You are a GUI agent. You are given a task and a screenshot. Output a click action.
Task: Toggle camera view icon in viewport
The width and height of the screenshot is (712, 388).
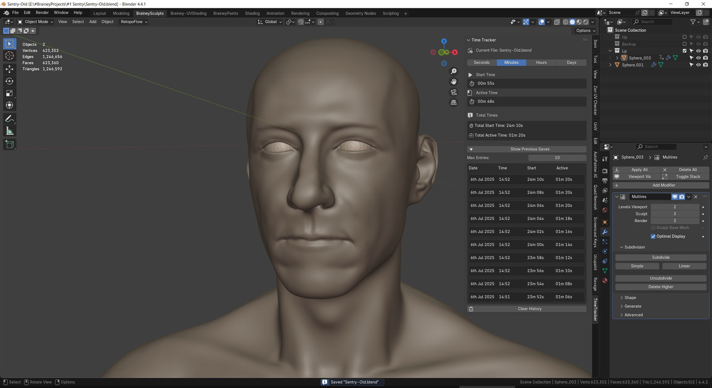(x=454, y=92)
